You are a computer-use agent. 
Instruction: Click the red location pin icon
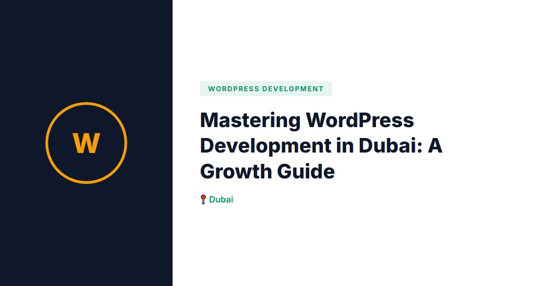tap(203, 199)
